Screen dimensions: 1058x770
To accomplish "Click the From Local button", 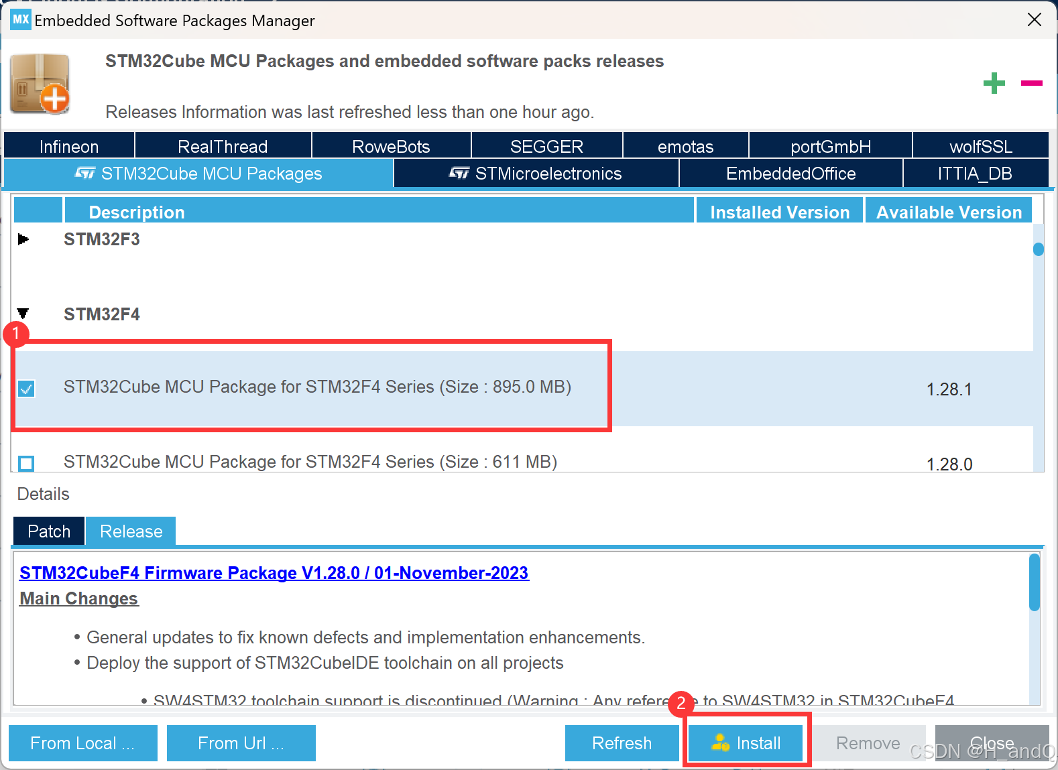I will tap(83, 743).
